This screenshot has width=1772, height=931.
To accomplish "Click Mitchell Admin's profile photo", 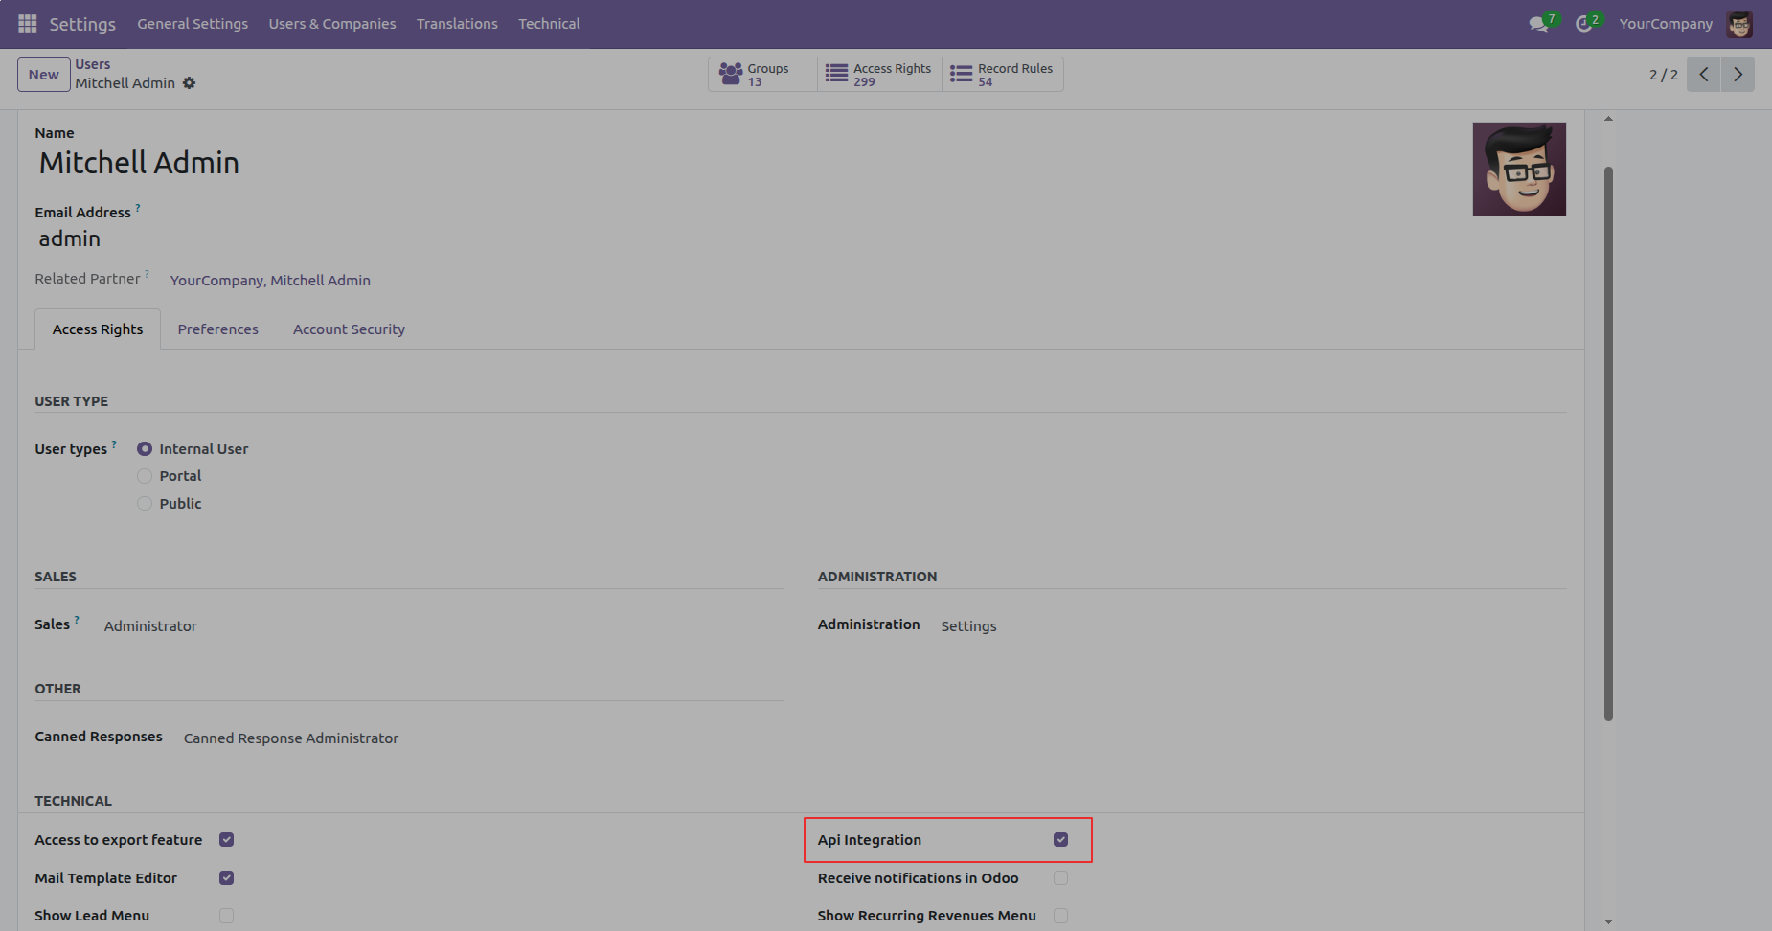I will click(x=1519, y=169).
